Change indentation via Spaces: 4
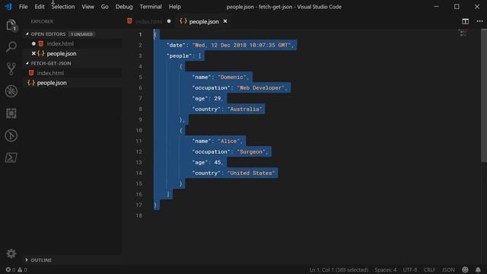The image size is (487, 274). click(386, 269)
